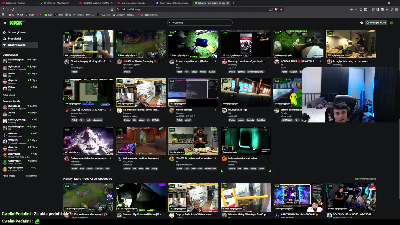Open Wyświetl wszystkie link
400x225 pixels.
point(365,179)
